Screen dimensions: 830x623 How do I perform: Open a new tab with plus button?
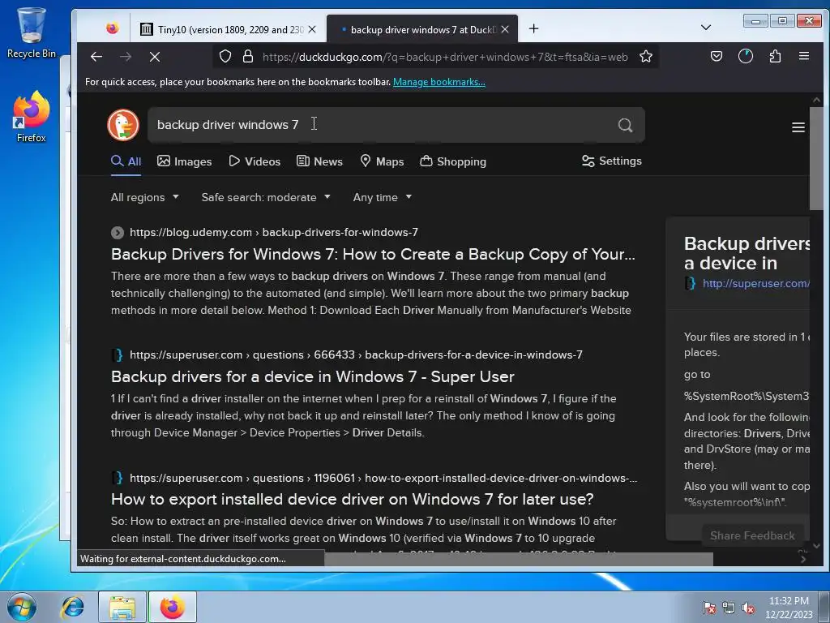pyautogui.click(x=533, y=28)
